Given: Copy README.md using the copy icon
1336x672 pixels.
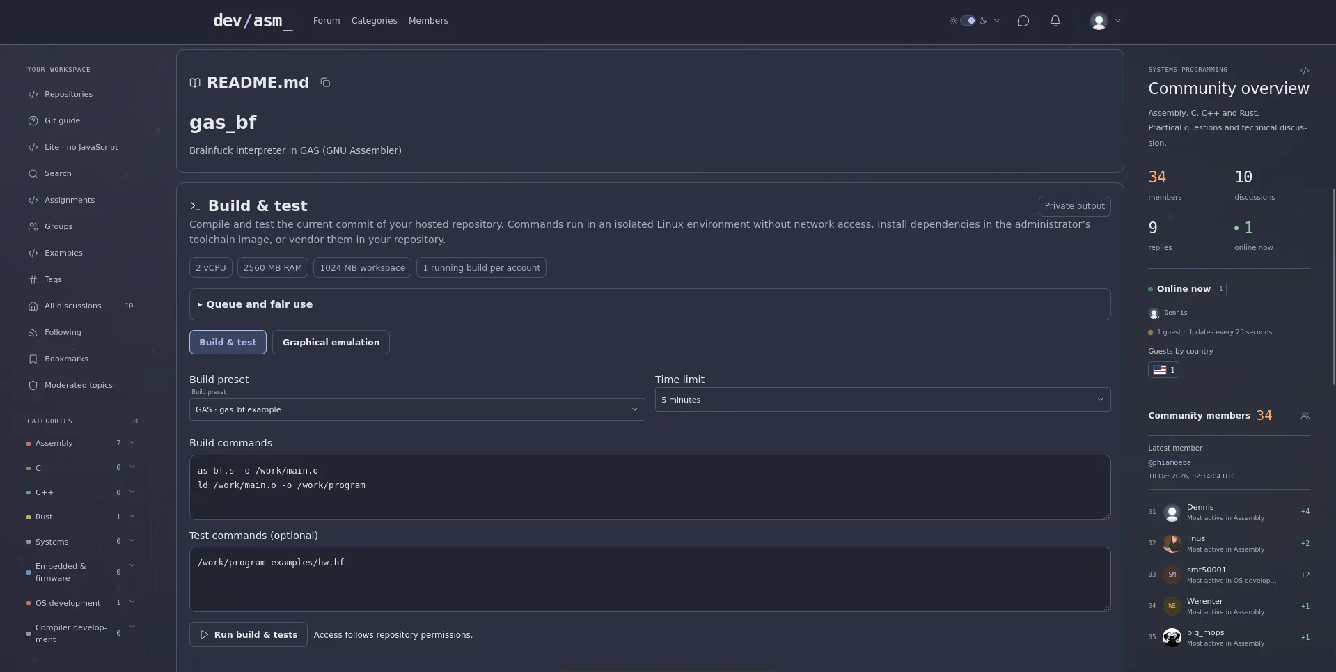Looking at the screenshot, I should (325, 82).
